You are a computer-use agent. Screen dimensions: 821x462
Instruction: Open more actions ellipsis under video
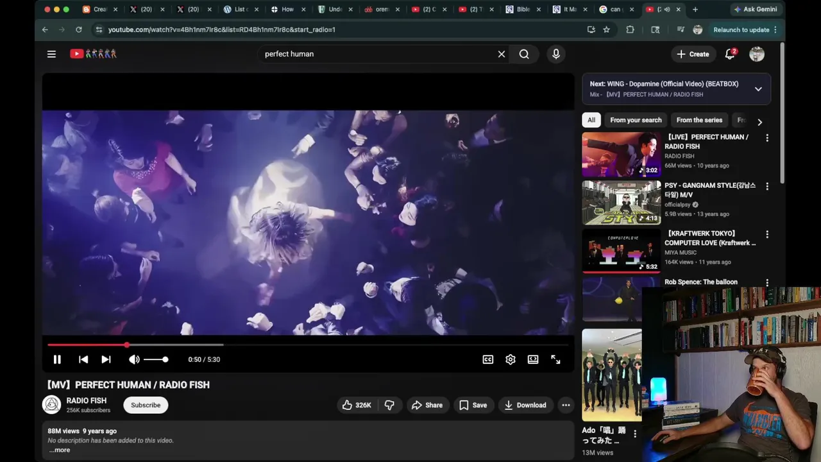566,405
